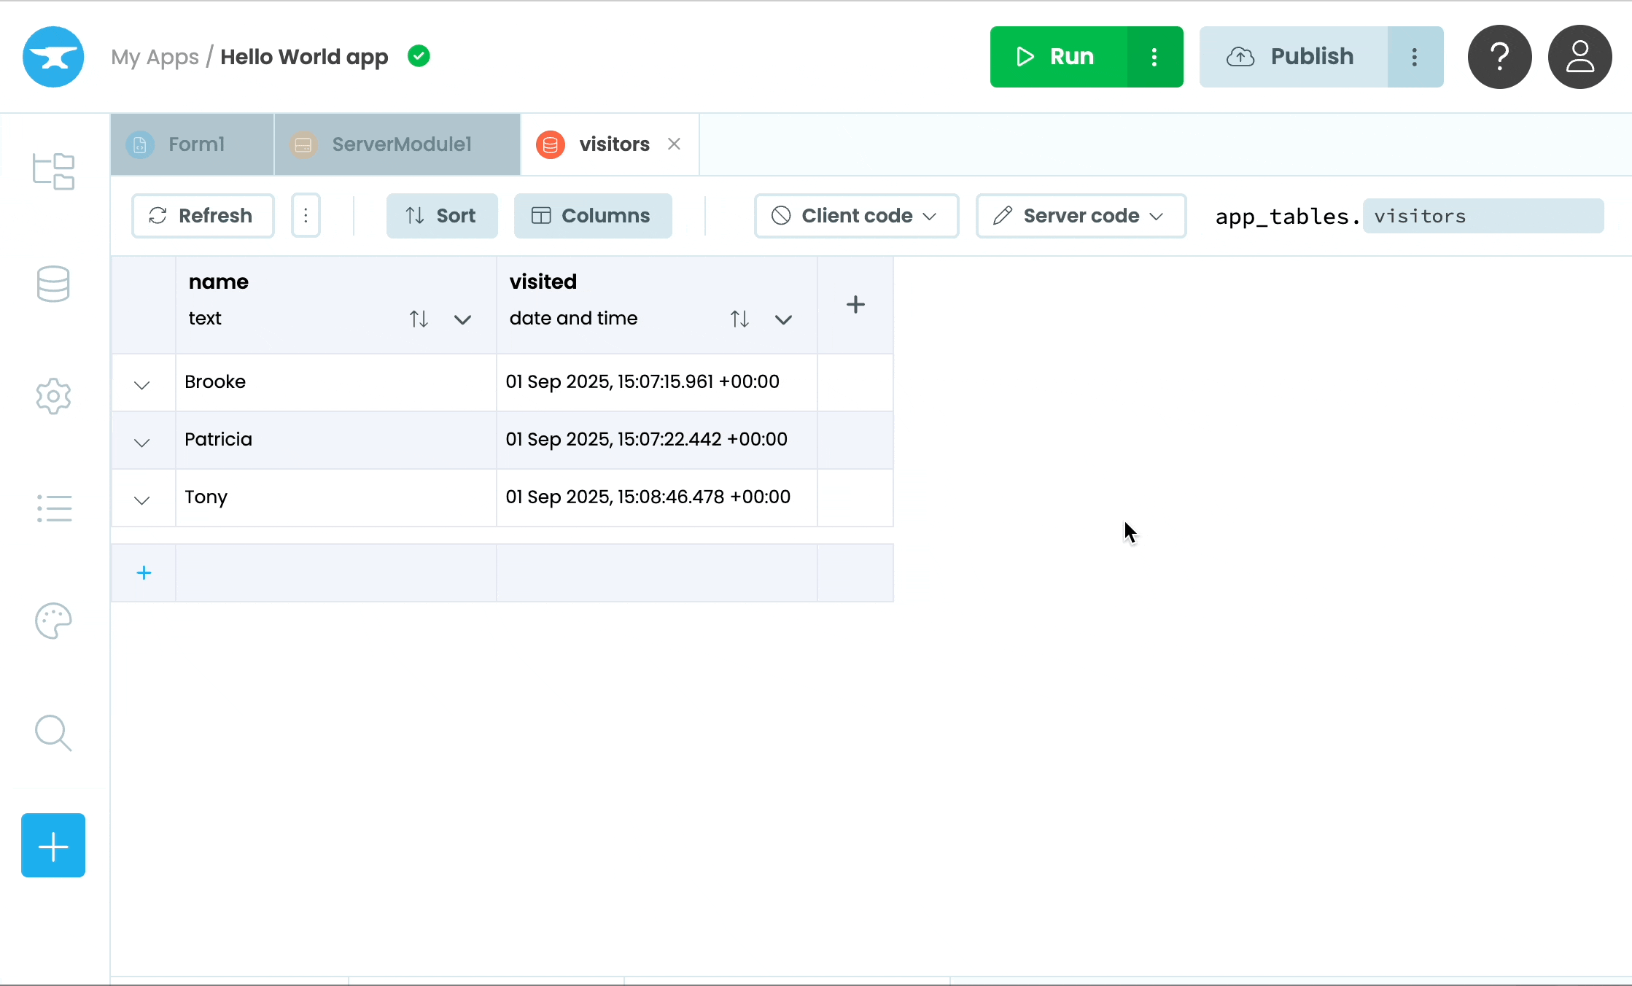1632x986 pixels.
Task: Expand the Patricia row
Action: (x=142, y=442)
